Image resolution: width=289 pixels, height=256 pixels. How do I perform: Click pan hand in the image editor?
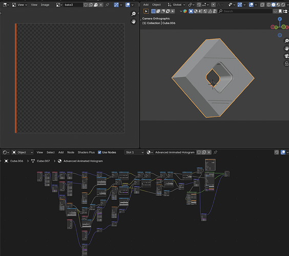133,22
